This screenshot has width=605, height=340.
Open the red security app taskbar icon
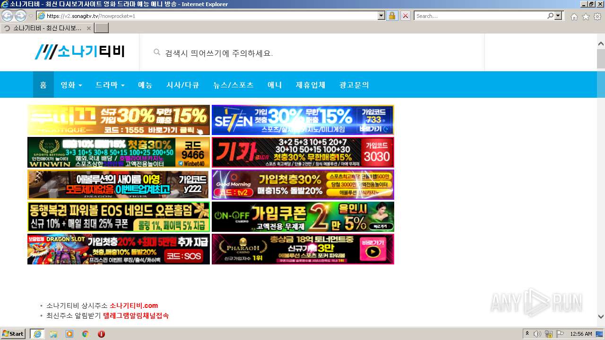pos(101,334)
